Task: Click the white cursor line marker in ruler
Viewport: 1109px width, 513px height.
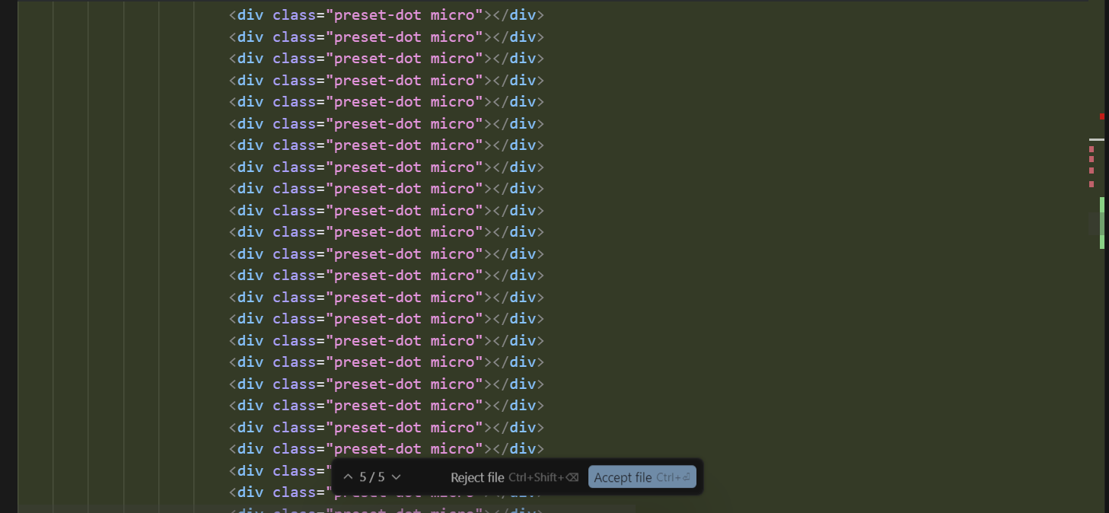Action: [x=1097, y=140]
